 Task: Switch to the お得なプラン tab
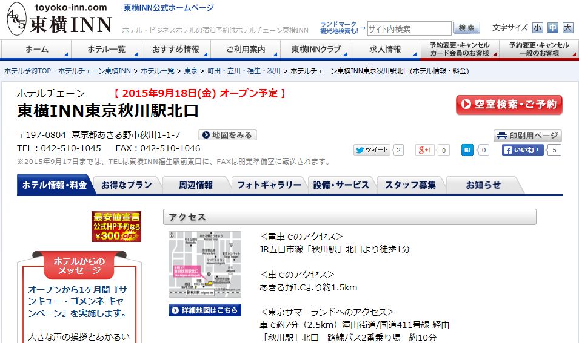(x=127, y=185)
